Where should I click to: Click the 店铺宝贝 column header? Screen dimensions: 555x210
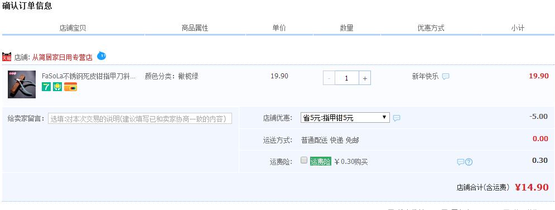point(73,28)
